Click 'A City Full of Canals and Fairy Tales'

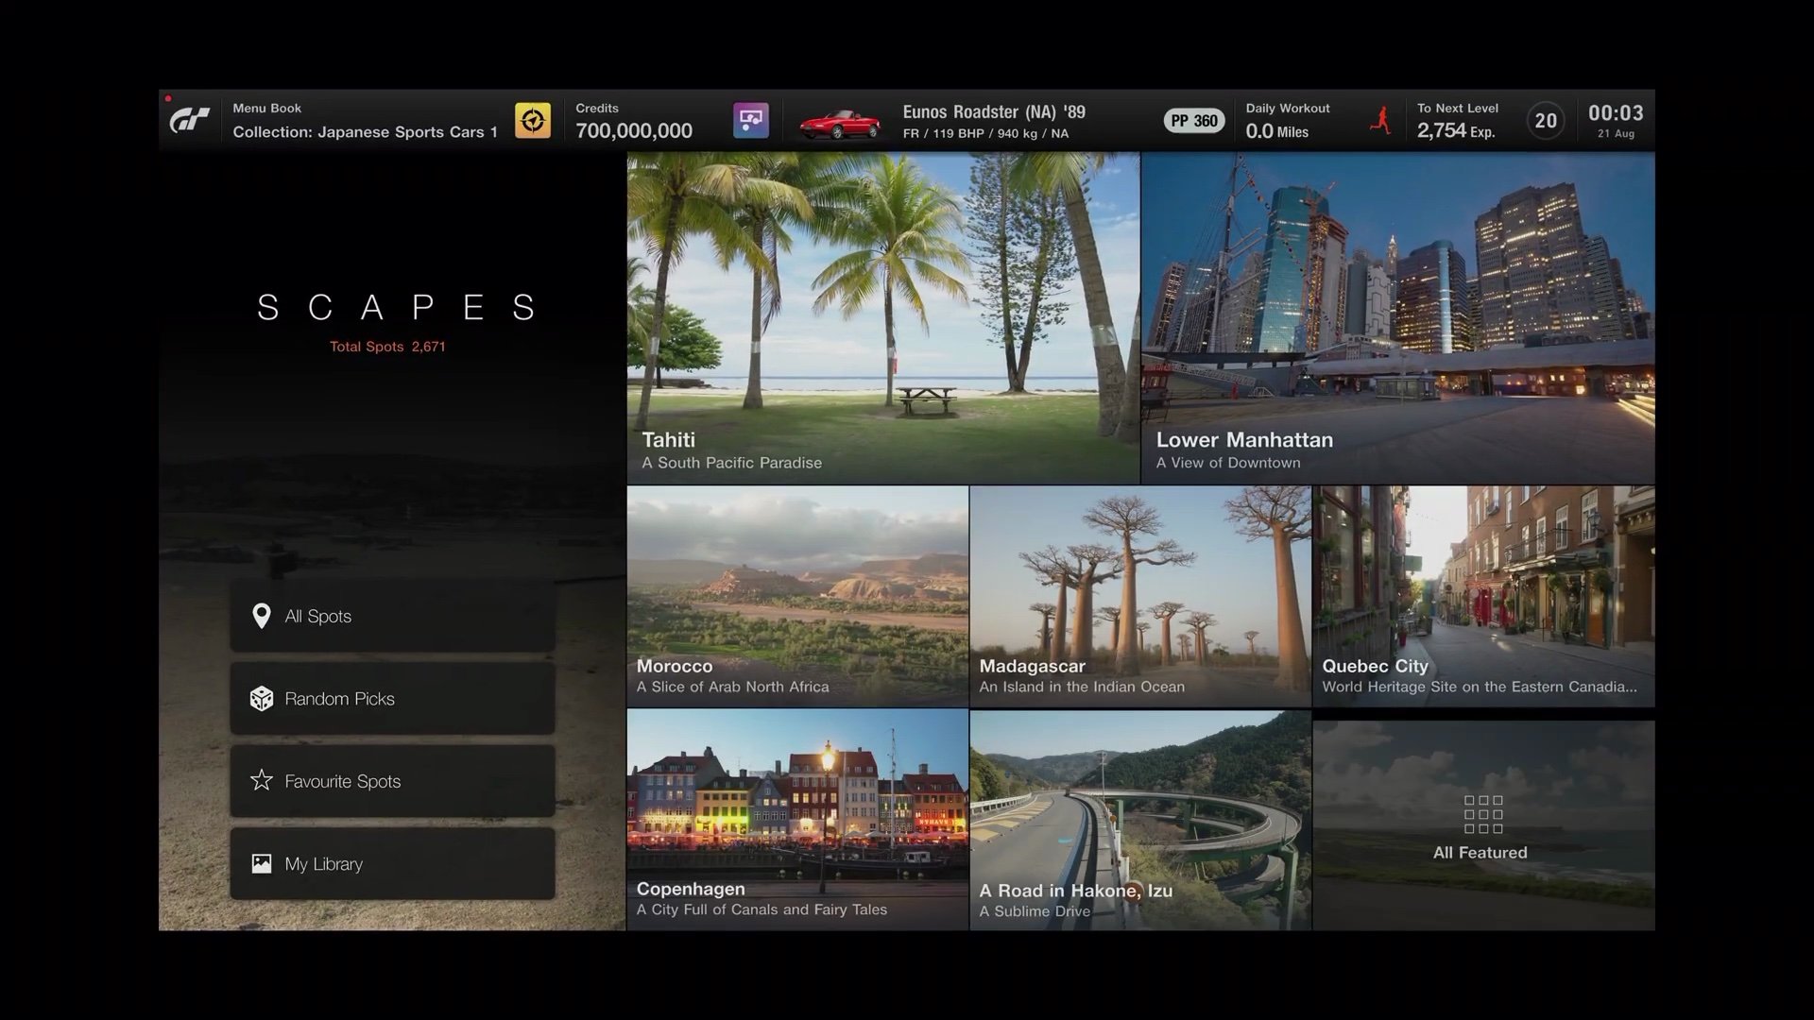(762, 909)
